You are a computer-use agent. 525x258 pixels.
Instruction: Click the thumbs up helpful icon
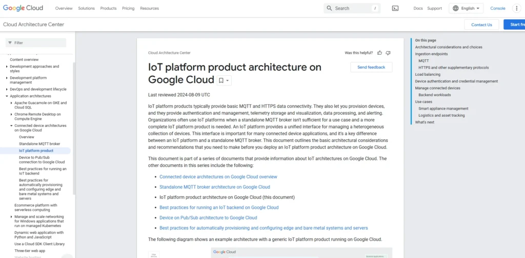tap(380, 53)
